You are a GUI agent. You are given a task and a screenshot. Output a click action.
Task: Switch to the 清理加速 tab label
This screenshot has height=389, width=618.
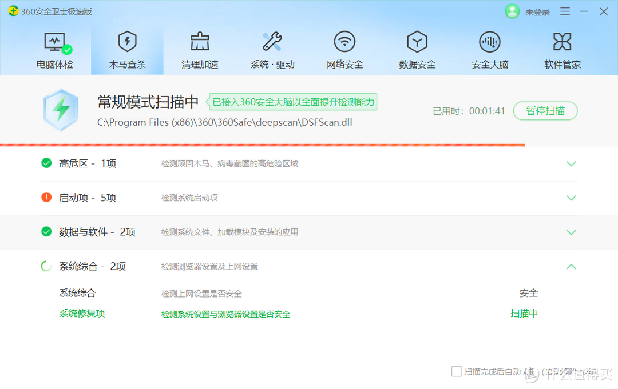tap(200, 65)
